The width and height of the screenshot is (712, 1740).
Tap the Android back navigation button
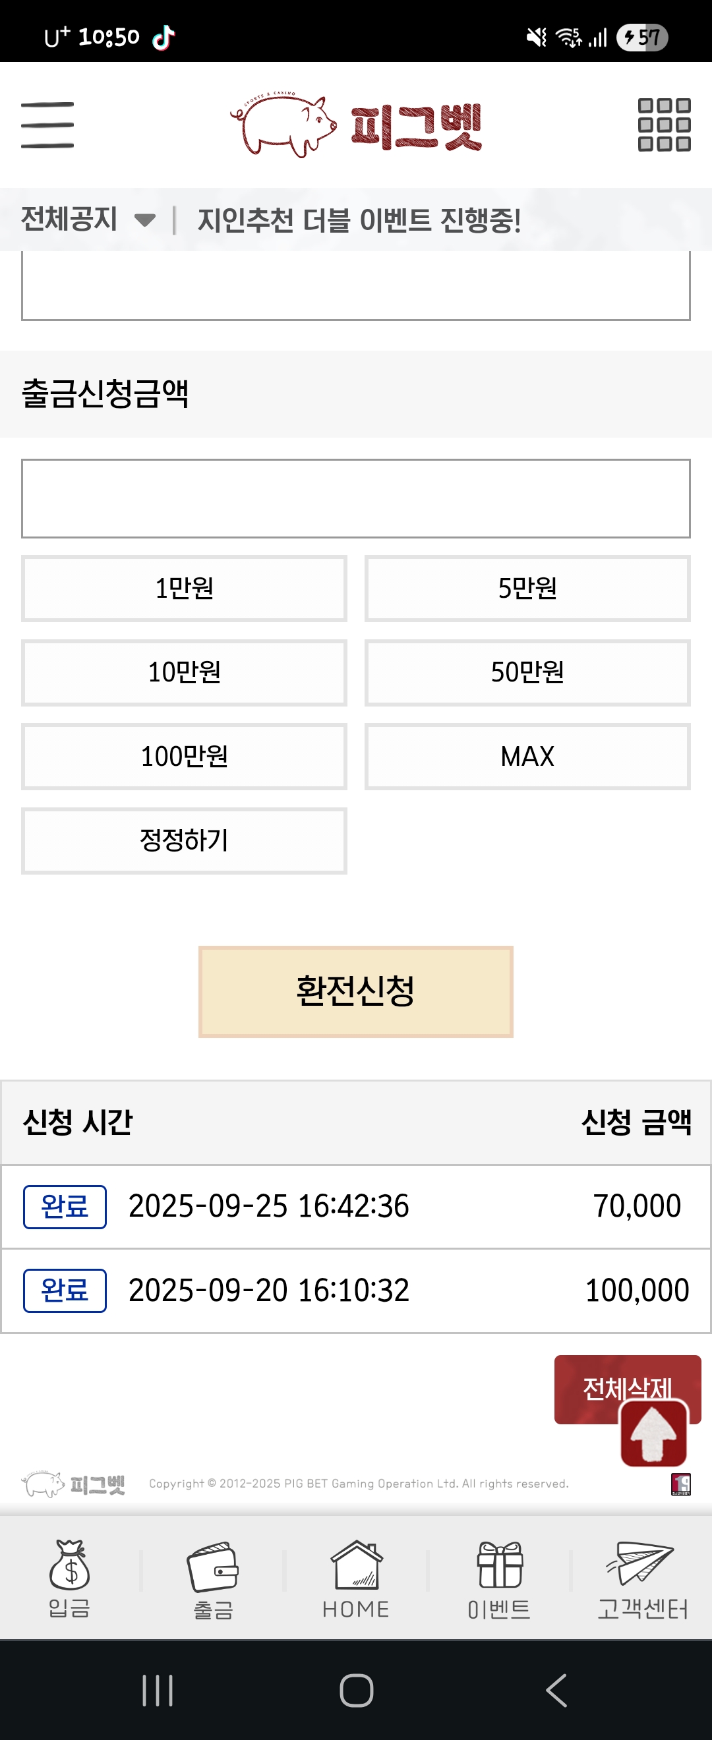pos(556,1691)
